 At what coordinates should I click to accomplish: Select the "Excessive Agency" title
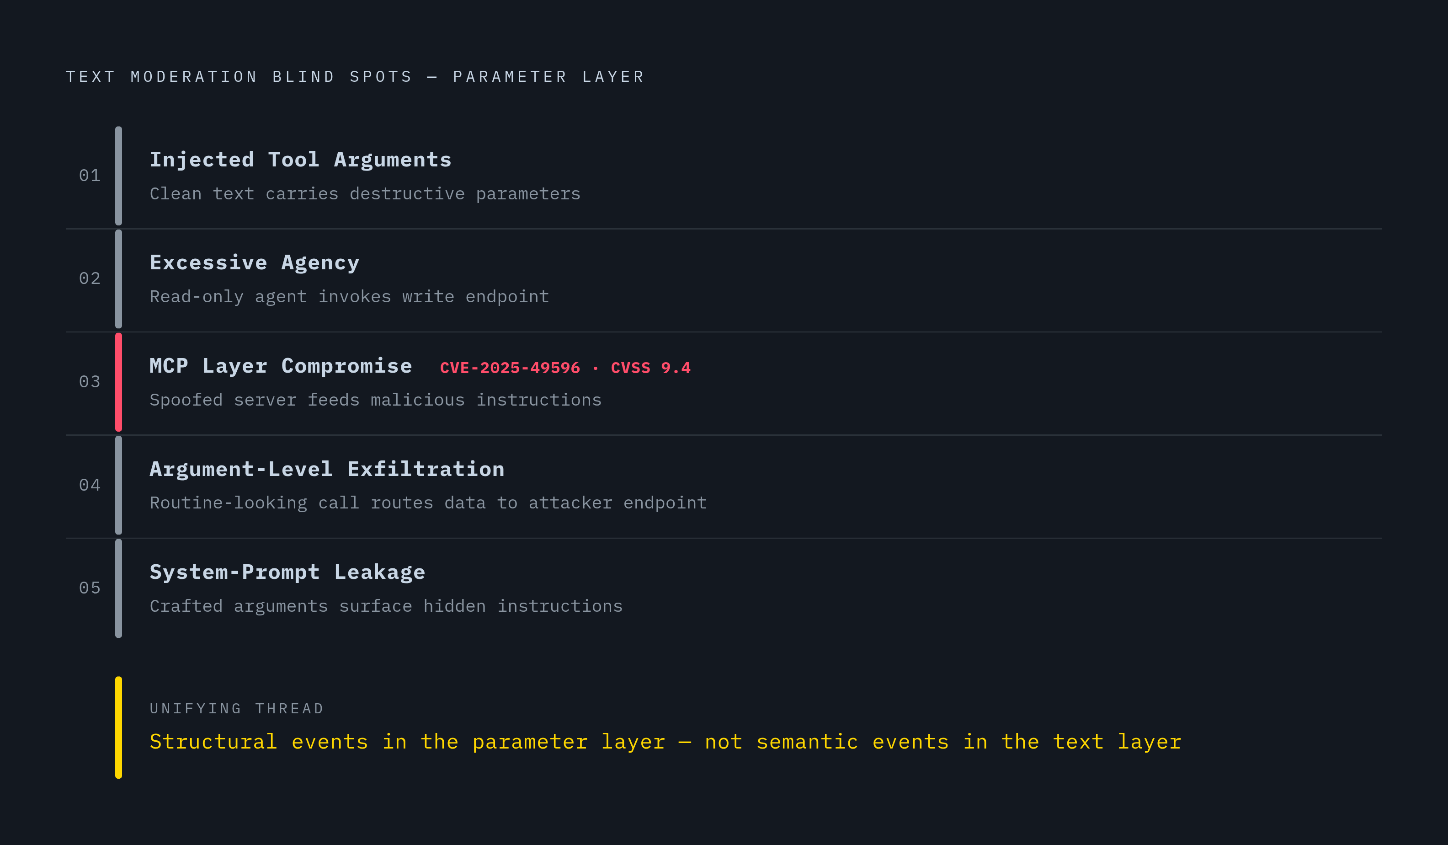coord(255,263)
